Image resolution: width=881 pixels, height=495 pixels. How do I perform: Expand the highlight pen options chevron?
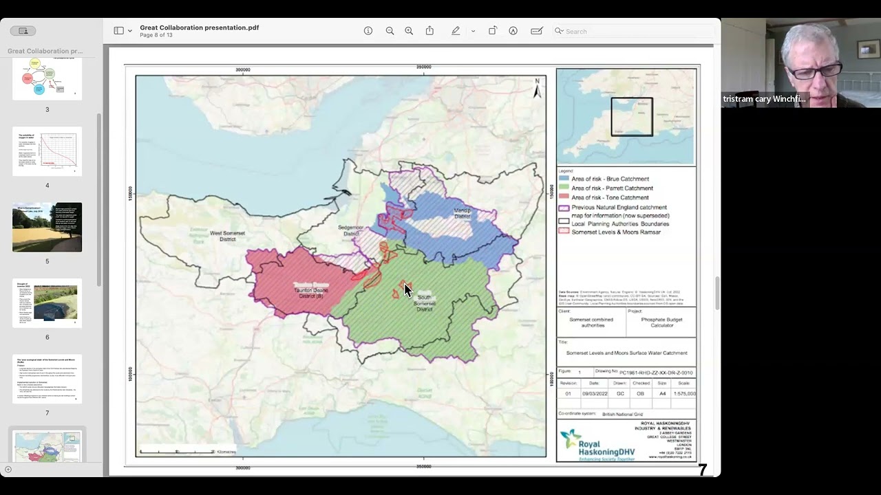pyautogui.click(x=473, y=31)
